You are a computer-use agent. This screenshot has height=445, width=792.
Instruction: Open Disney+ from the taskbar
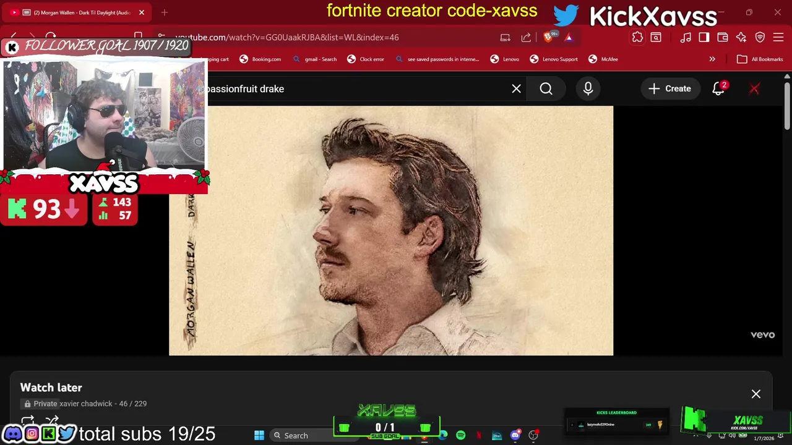(497, 436)
